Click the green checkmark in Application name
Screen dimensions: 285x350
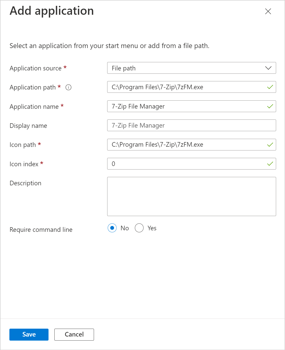click(270, 106)
